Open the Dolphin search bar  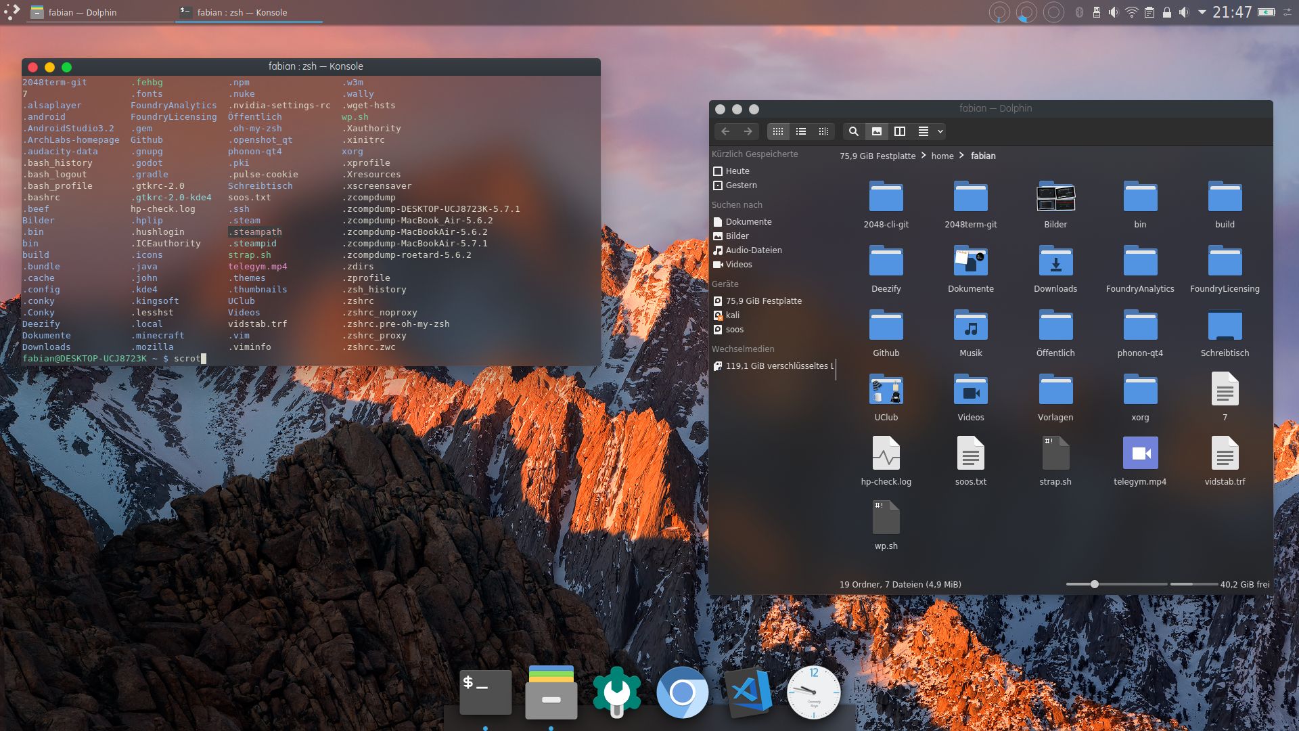(853, 131)
